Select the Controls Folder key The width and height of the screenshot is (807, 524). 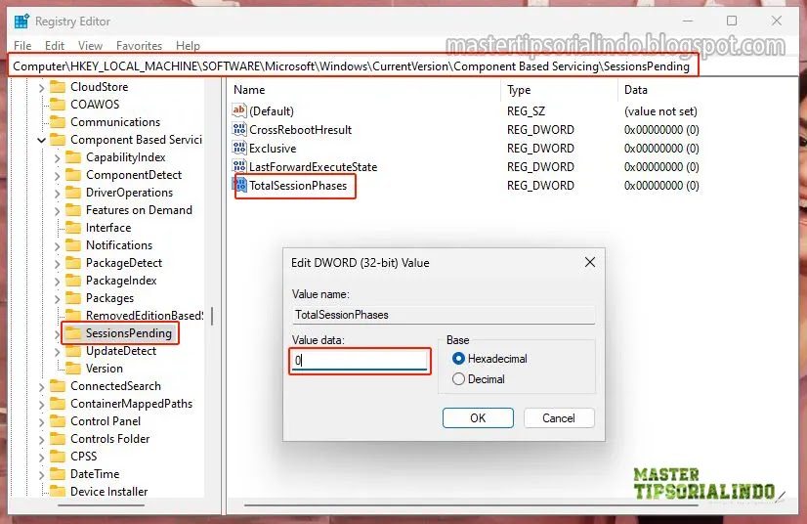[x=109, y=439]
